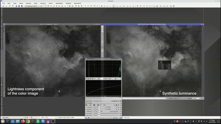Click the PREVIEW menu item
The image size is (221, 124).
28,3
